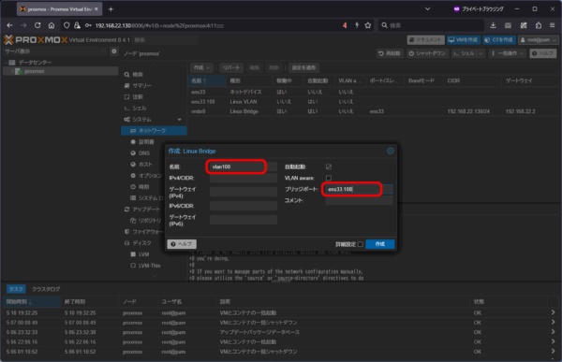The width and height of the screenshot is (562, 362).
Task: Open アップデート menu item
Action: click(146, 210)
